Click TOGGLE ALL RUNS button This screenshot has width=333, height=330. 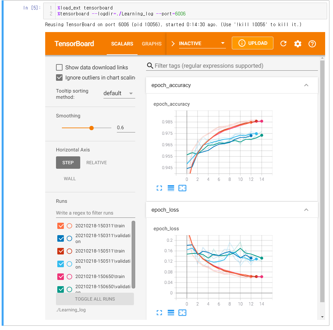tap(95, 299)
